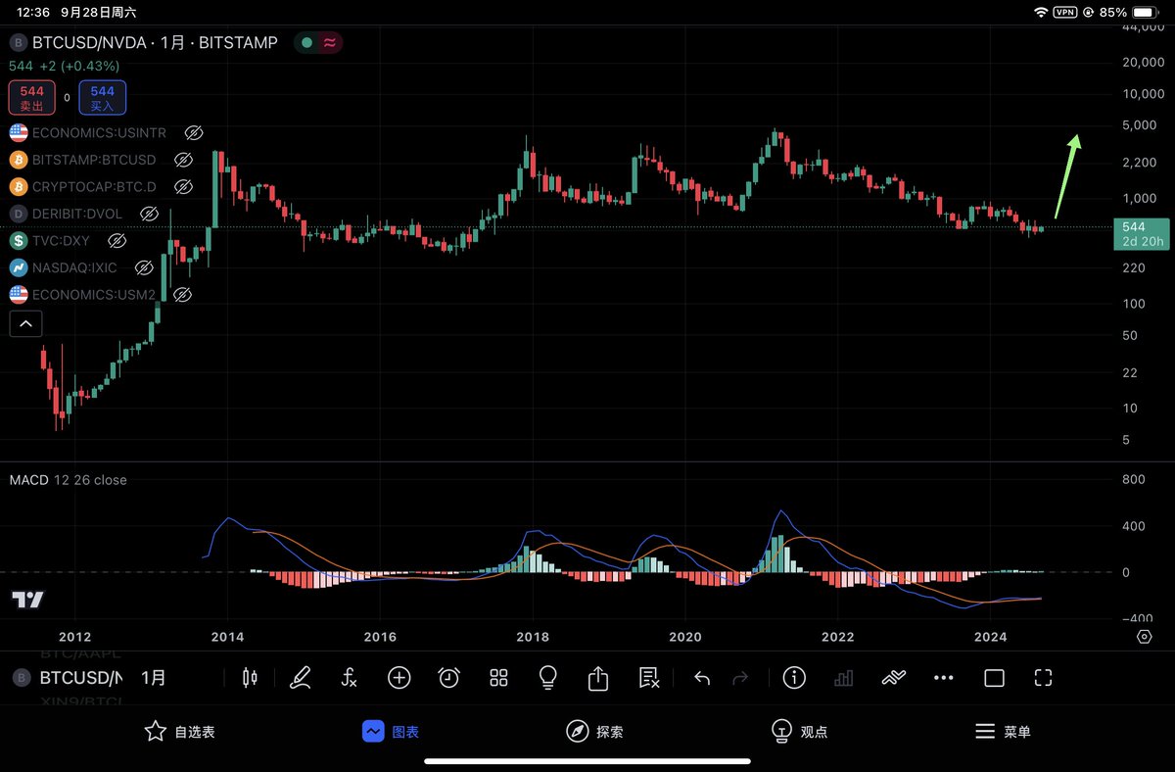Tap the bar chart icon in toolbar

843,677
